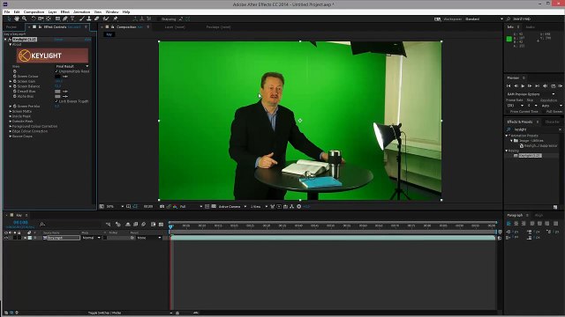Open viewer resolution Full dropdown
The image size is (565, 317).
[x=191, y=207]
